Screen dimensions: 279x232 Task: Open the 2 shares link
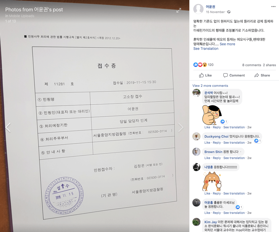(269, 65)
